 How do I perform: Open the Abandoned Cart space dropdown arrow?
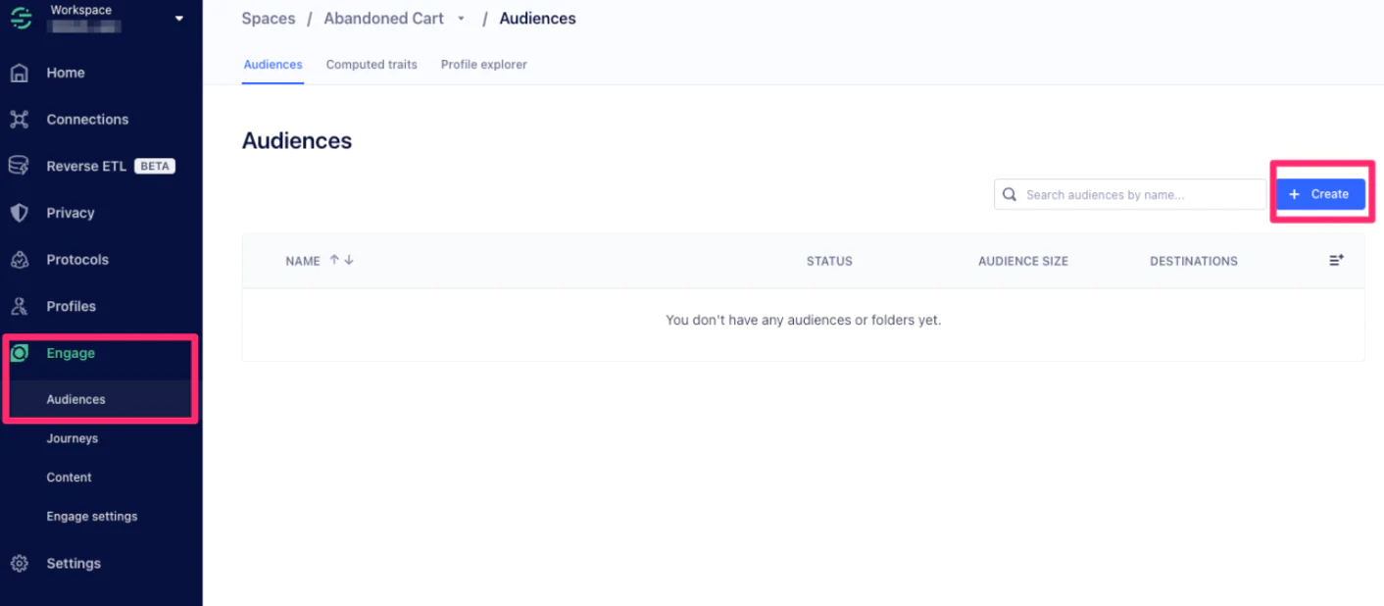coord(462,19)
